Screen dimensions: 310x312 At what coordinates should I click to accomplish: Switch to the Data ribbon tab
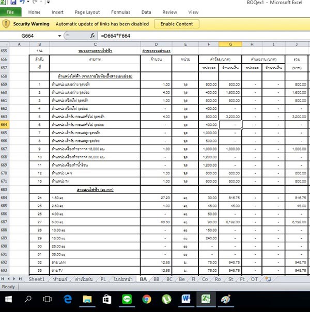click(146, 12)
